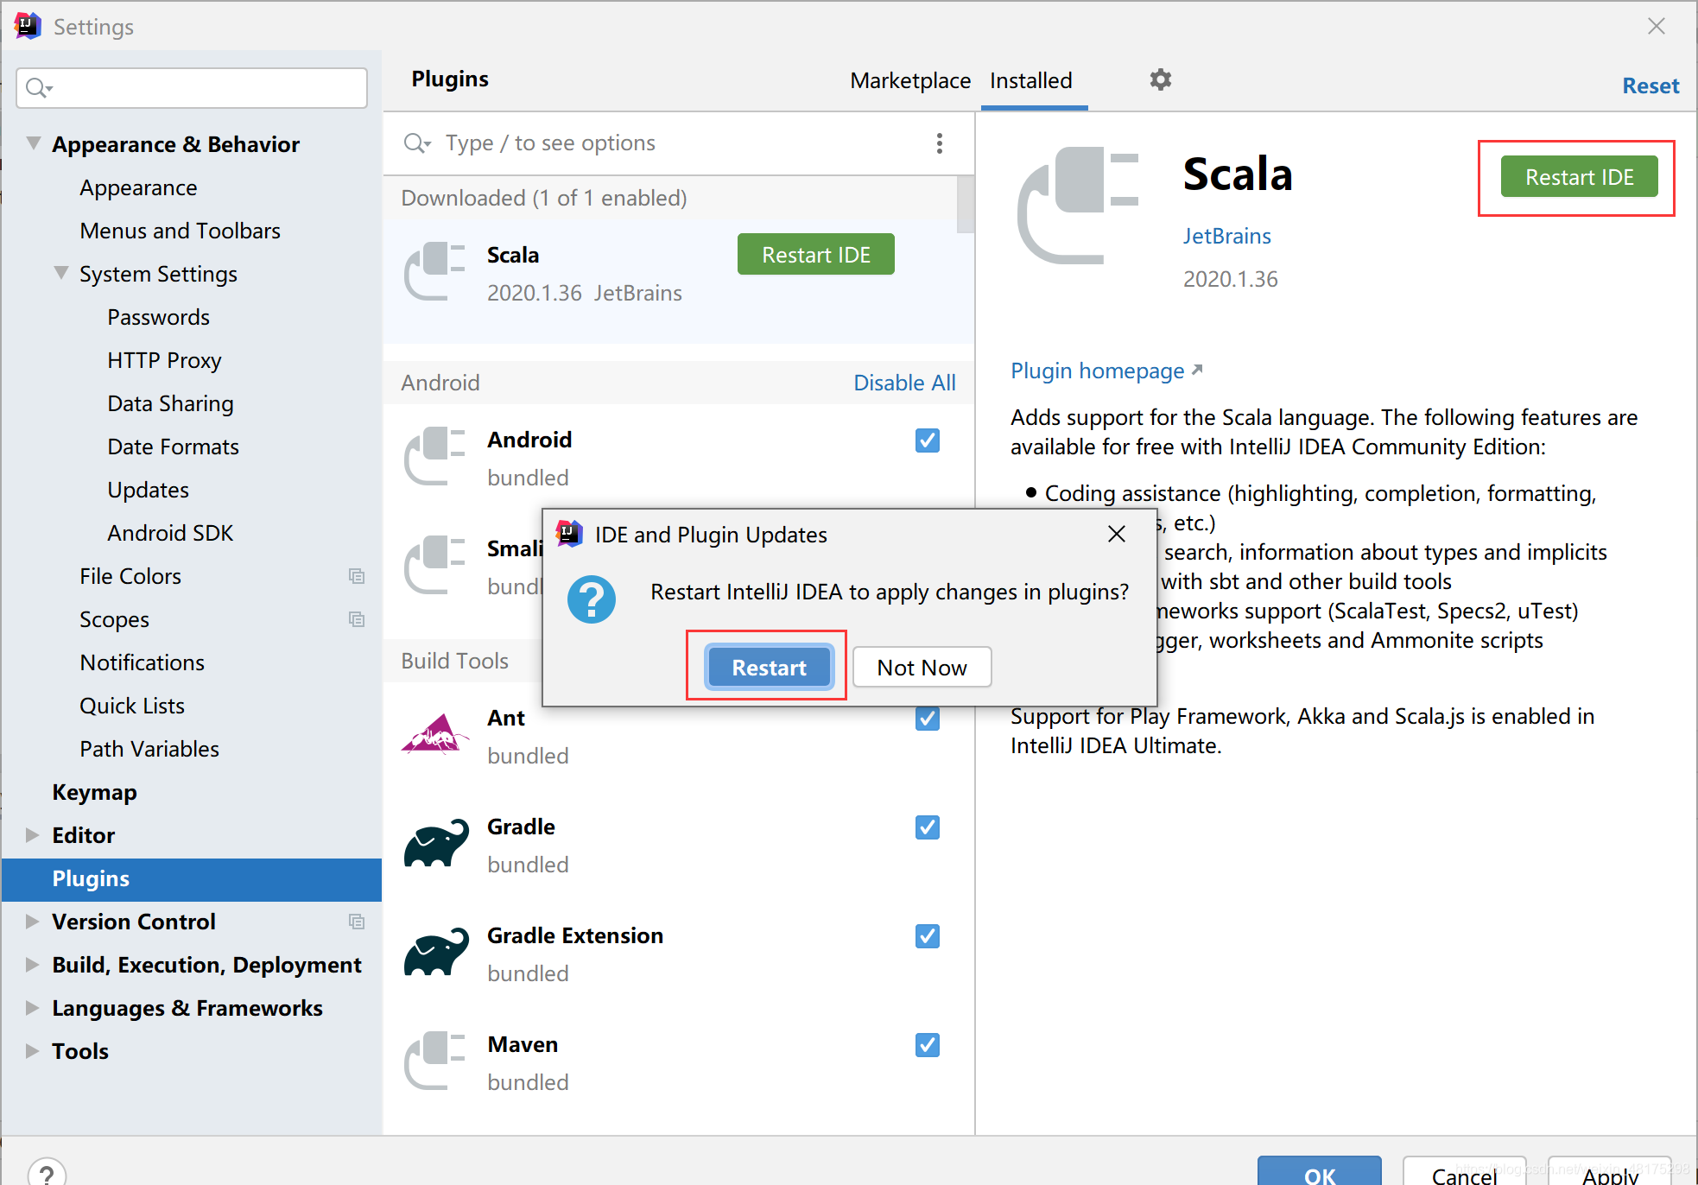
Task: Collapse the Appearance & Behavior section
Action: 33,143
